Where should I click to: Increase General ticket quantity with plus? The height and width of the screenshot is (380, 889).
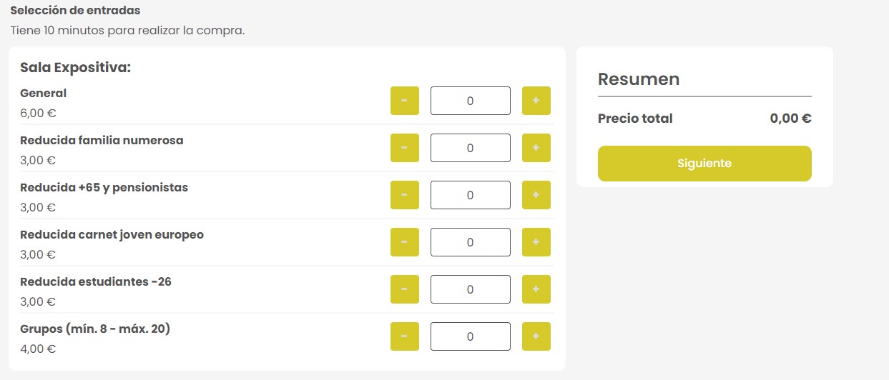(x=536, y=101)
